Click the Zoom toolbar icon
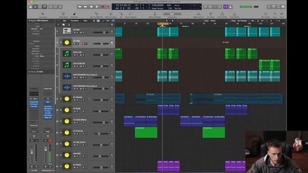308x173 pixels. [275, 14]
